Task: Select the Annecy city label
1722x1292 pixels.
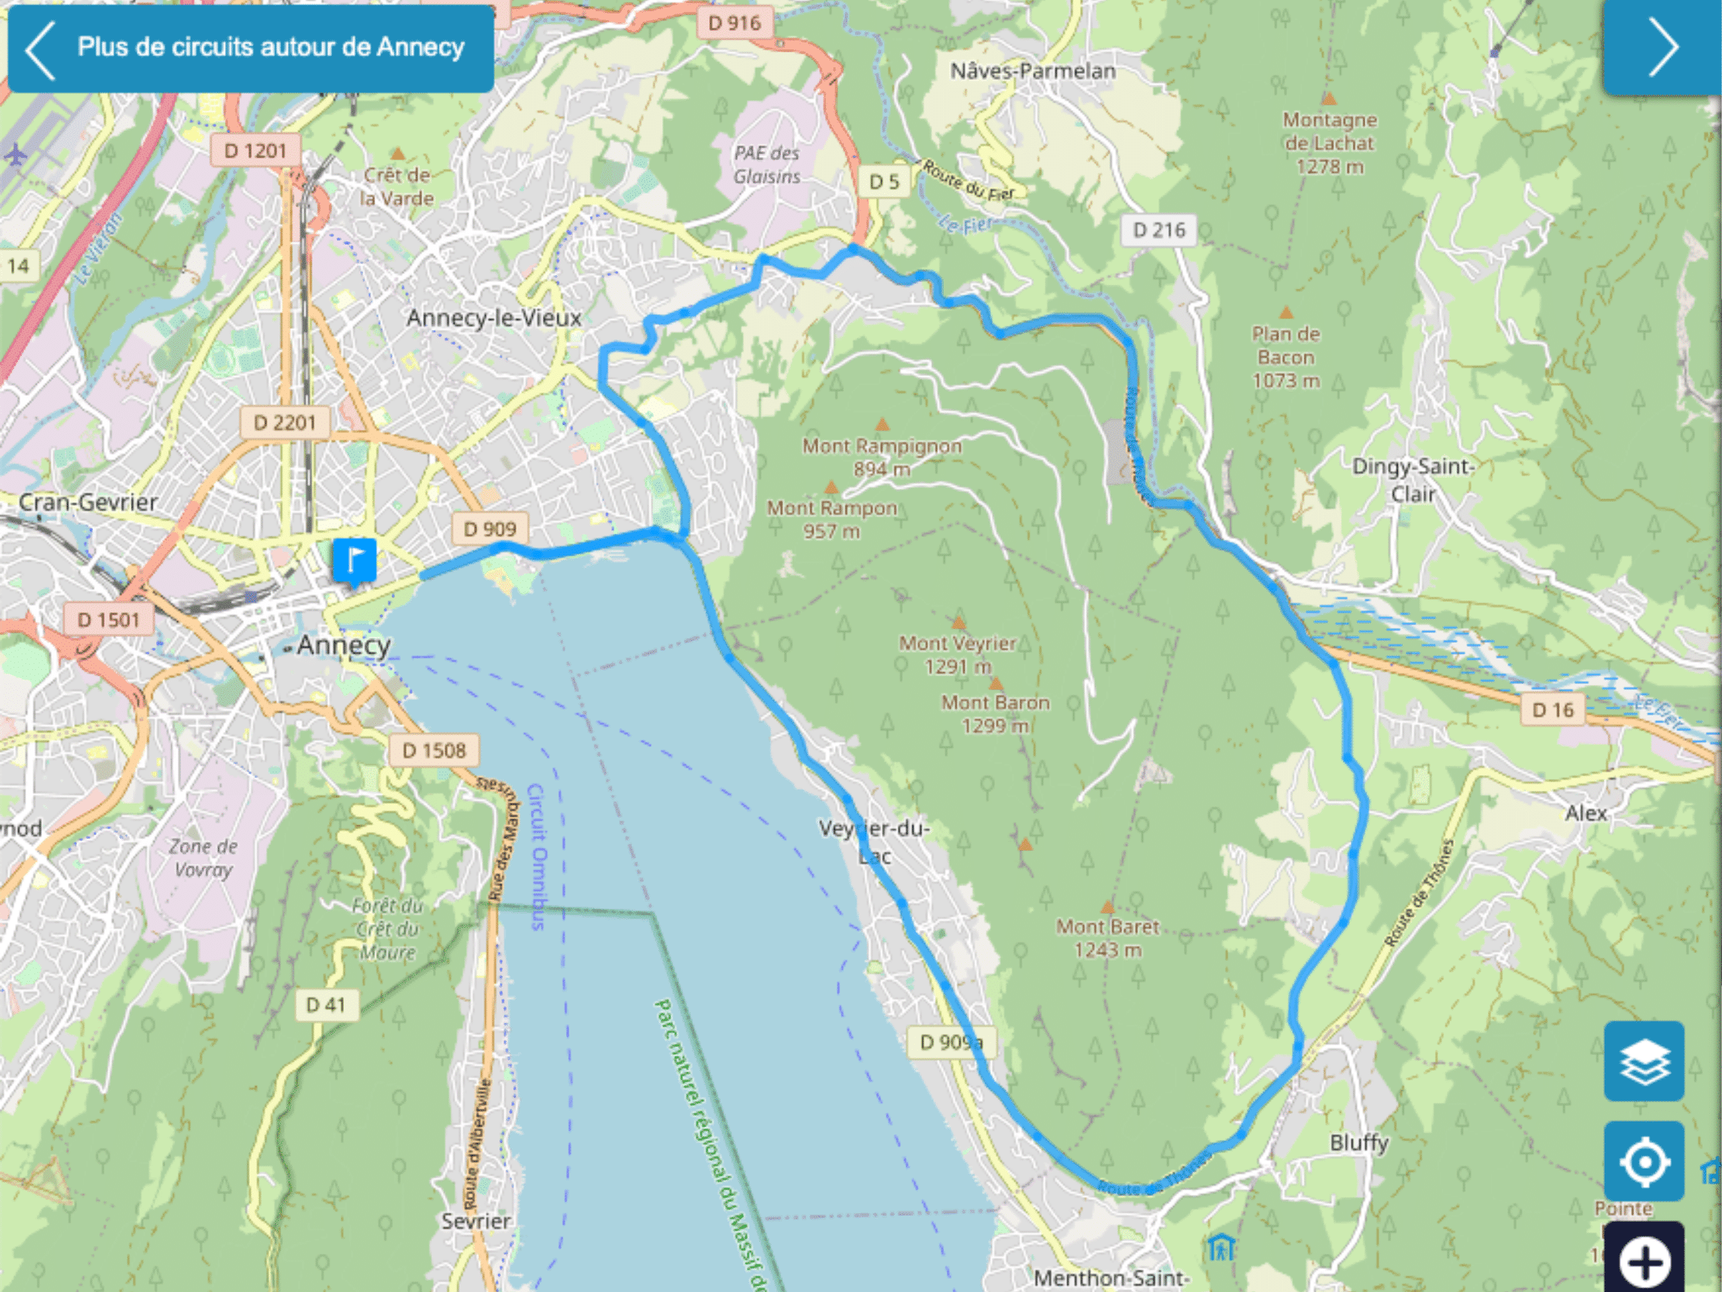Action: [343, 645]
